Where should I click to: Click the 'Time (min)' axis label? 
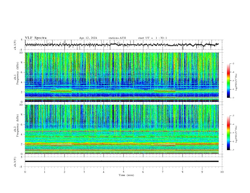pyautogui.click(x=126, y=175)
